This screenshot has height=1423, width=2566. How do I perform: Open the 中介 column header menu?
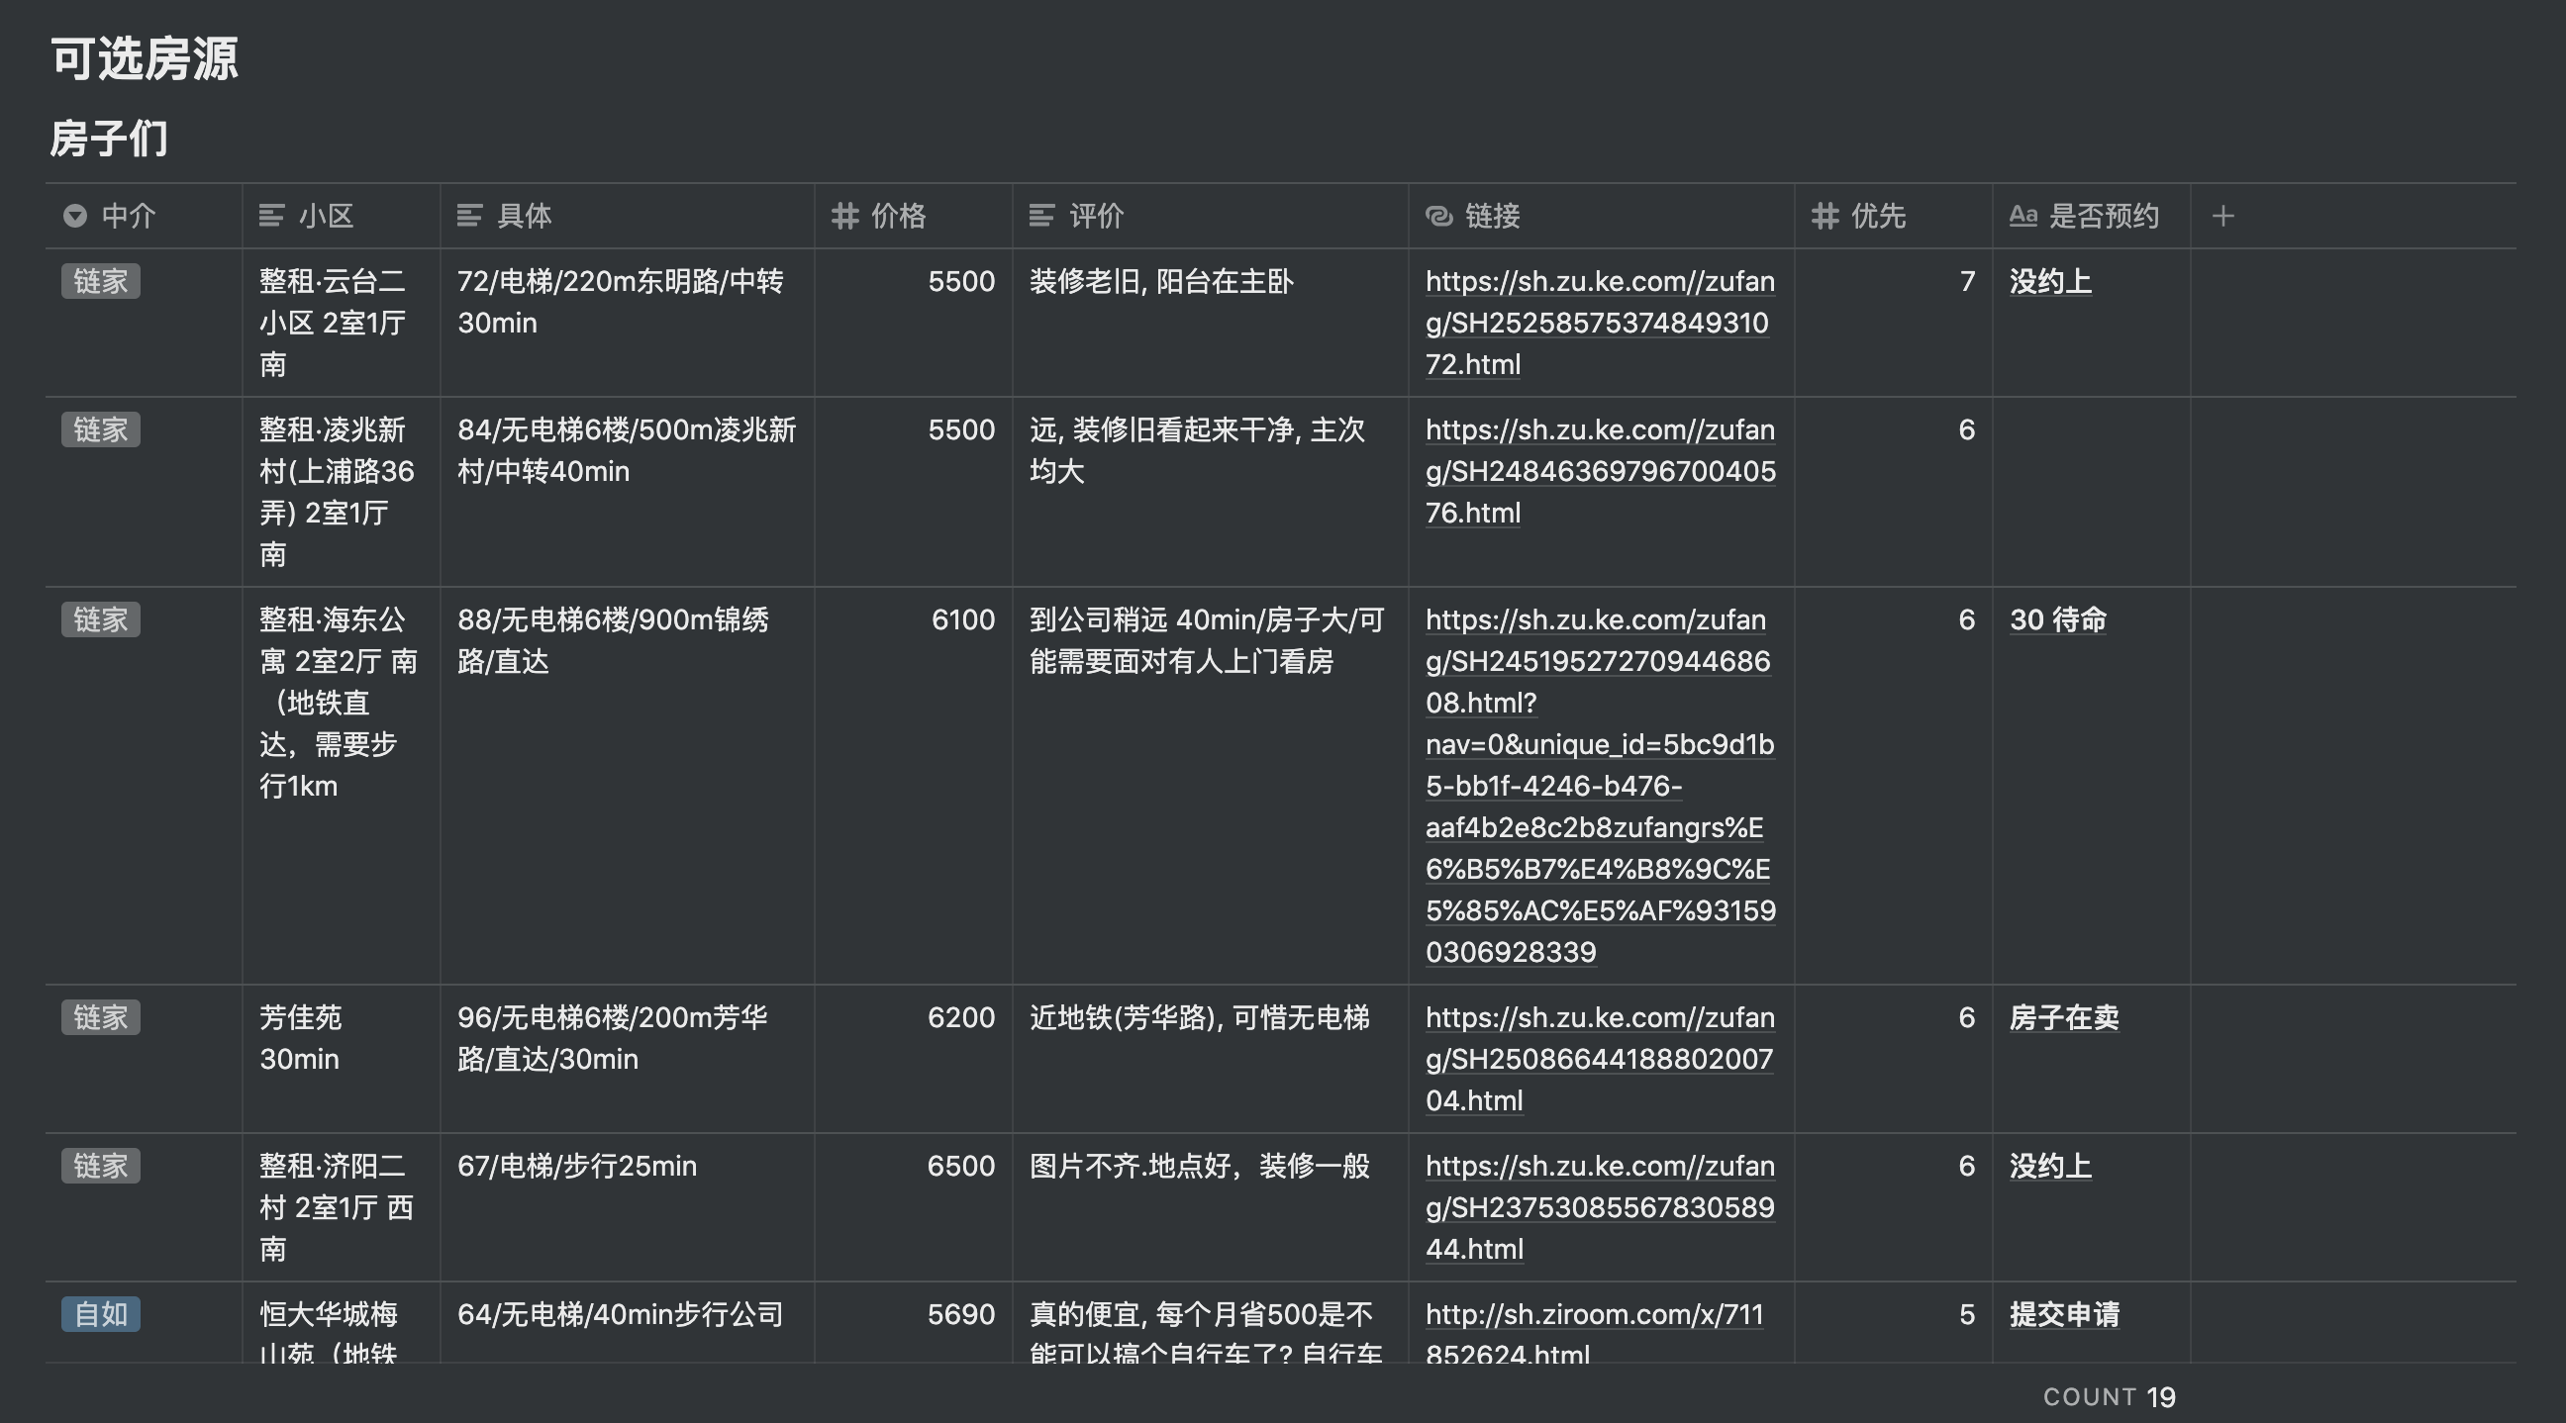129,216
